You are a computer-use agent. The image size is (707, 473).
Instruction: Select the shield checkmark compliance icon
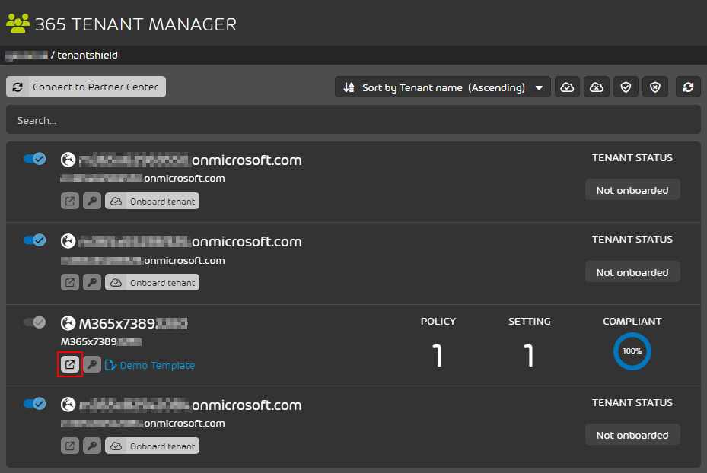coord(626,87)
